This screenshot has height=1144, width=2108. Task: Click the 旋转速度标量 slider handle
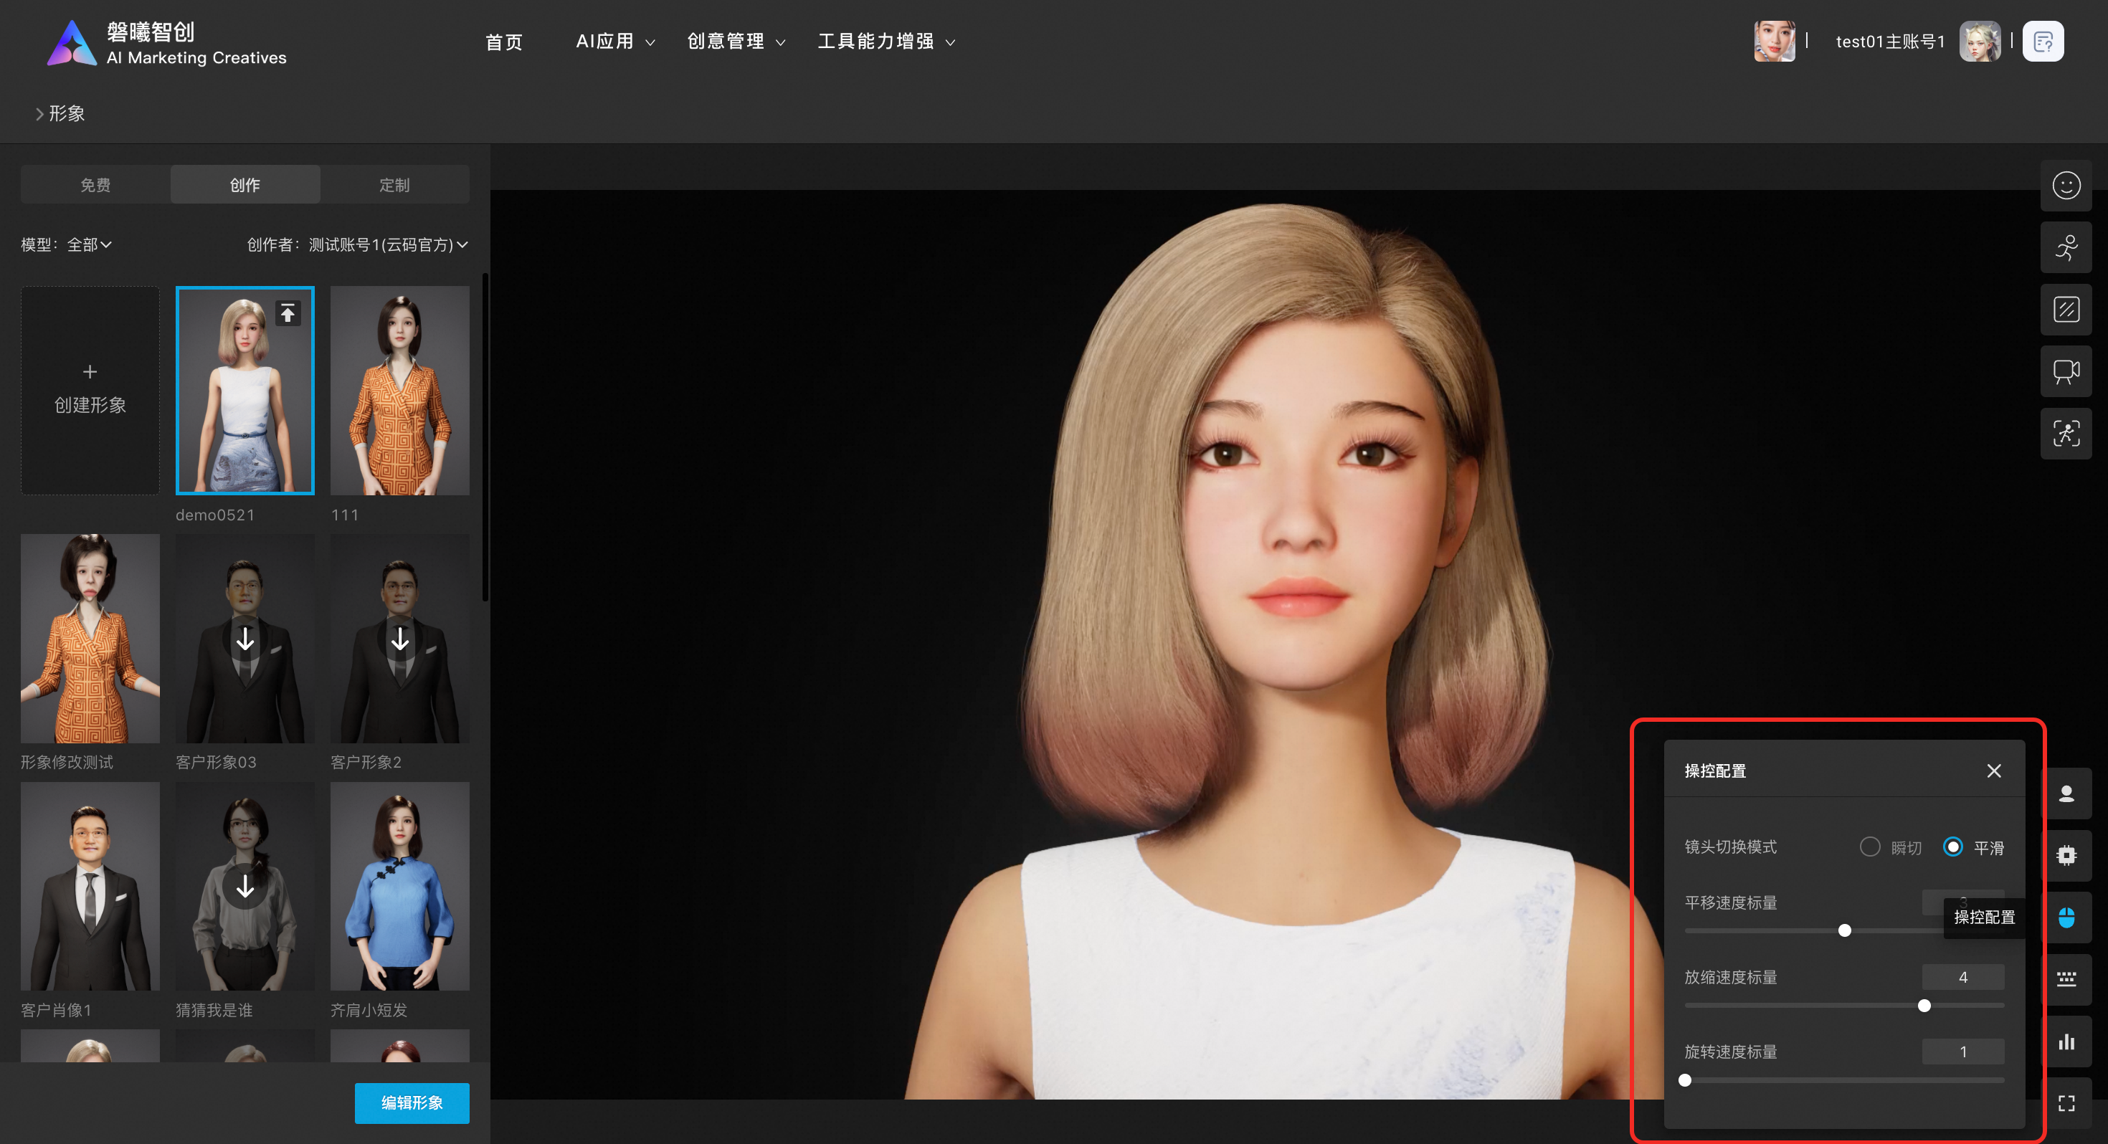click(x=1685, y=1080)
